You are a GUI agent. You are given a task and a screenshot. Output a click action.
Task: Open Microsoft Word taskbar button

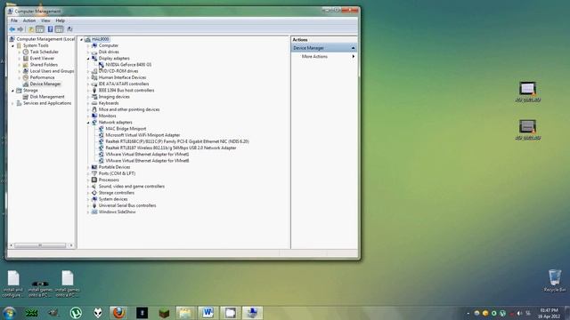click(208, 313)
